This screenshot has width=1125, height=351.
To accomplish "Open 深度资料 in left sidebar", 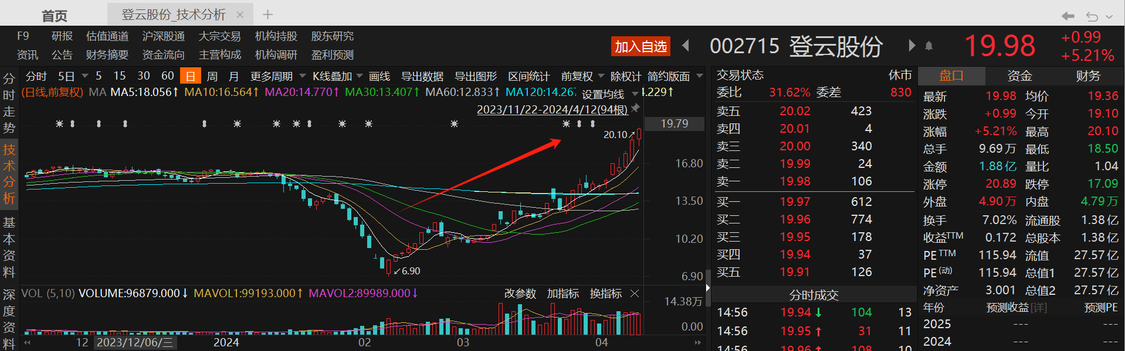I will pyautogui.click(x=9, y=319).
